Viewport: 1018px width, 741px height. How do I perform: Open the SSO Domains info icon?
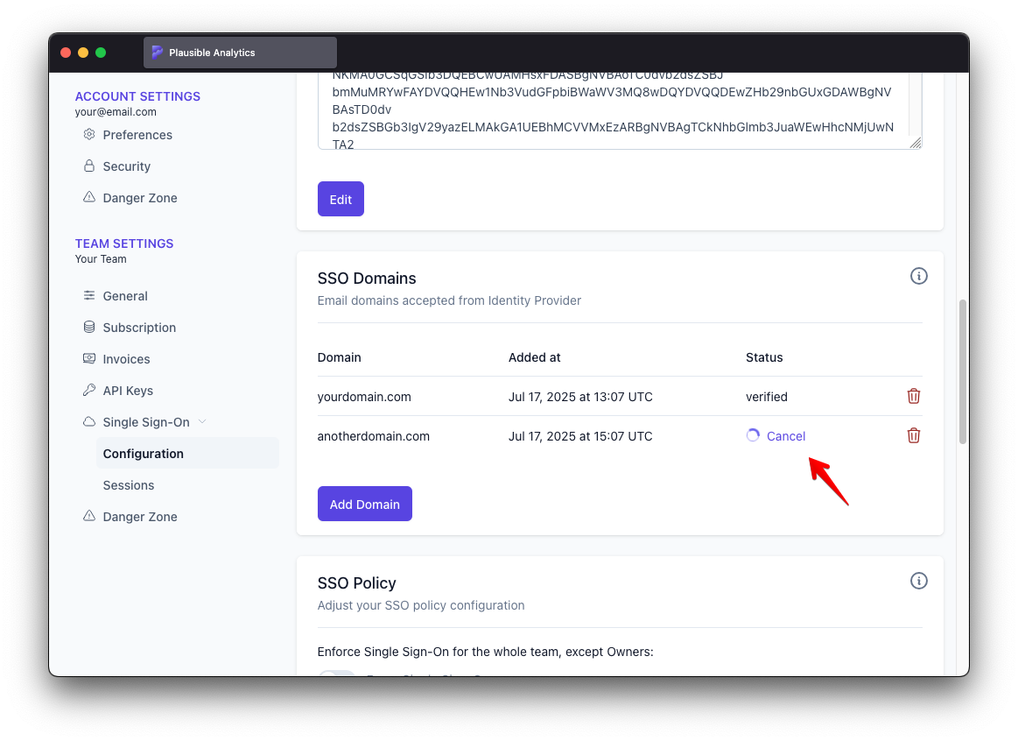tap(918, 275)
